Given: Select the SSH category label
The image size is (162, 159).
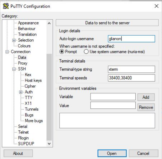Looking at the screenshot, I should tap(22, 69).
